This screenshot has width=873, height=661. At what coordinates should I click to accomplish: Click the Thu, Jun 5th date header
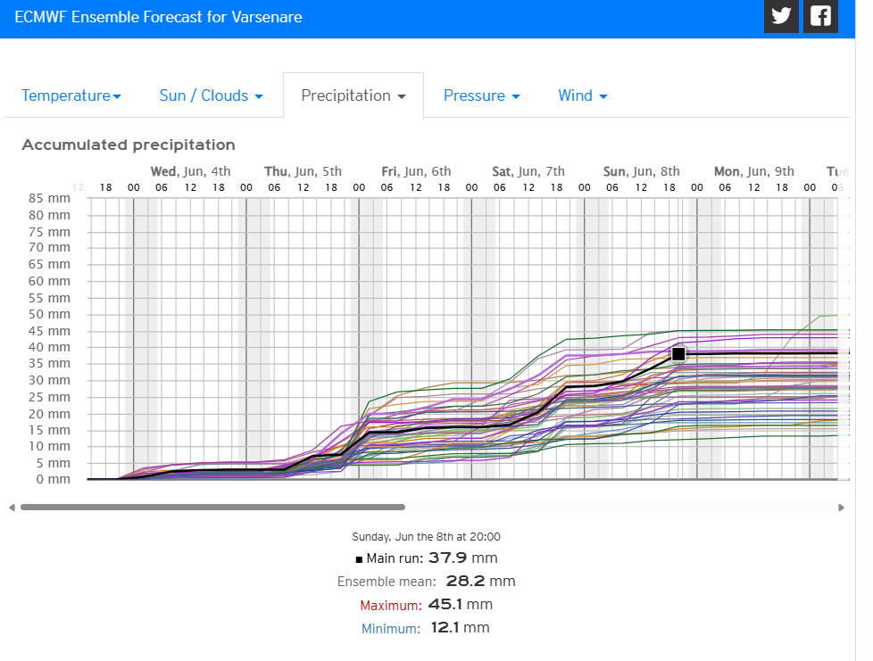click(x=303, y=171)
